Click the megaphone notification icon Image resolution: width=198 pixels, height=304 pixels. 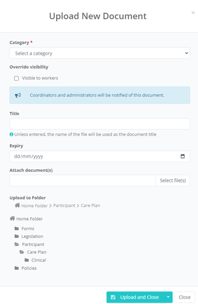click(18, 95)
